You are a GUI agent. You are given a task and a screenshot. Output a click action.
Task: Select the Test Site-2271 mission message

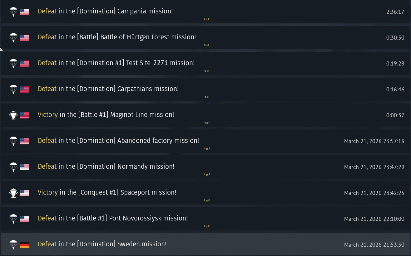[116, 63]
